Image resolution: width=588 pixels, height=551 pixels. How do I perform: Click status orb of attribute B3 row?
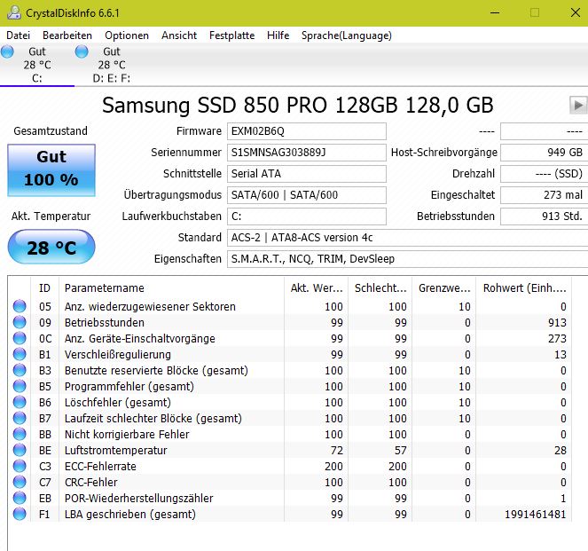point(20,370)
